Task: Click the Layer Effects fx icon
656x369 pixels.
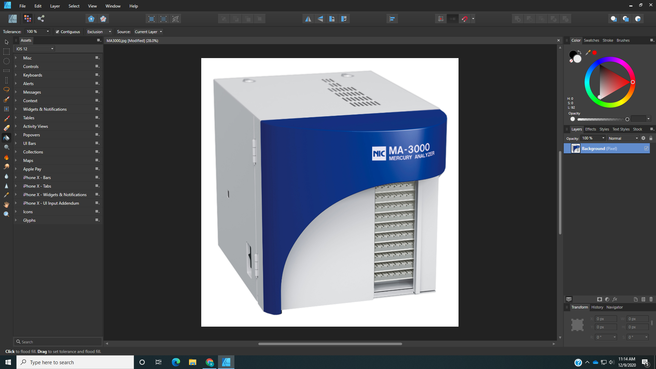Action: (x=615, y=299)
